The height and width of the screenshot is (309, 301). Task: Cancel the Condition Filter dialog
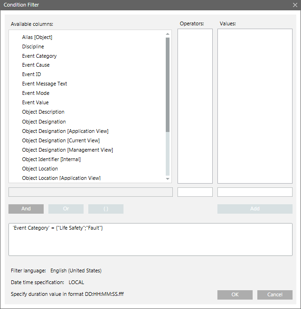pyautogui.click(x=275, y=294)
